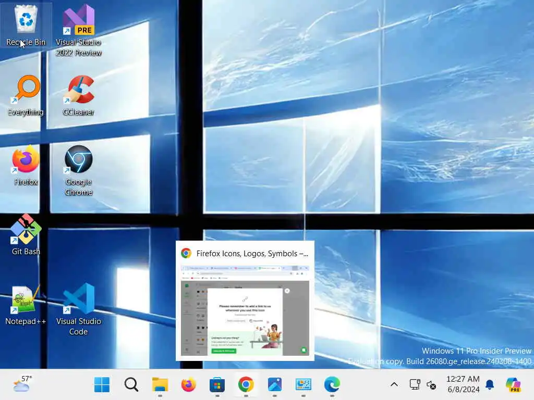The image size is (534, 400).
Task: Switch to Firefox in the taskbar
Action: pyautogui.click(x=188, y=385)
